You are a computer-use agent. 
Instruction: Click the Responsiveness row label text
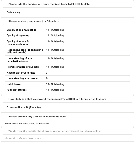coord(25,51)
